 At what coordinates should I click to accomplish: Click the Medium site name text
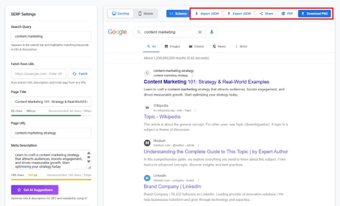pyautogui.click(x=159, y=141)
